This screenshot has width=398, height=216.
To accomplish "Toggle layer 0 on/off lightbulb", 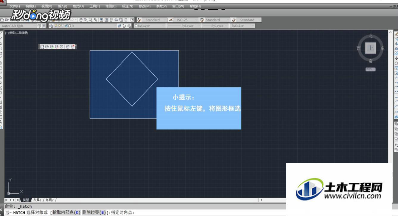I will (x=56, y=26).
